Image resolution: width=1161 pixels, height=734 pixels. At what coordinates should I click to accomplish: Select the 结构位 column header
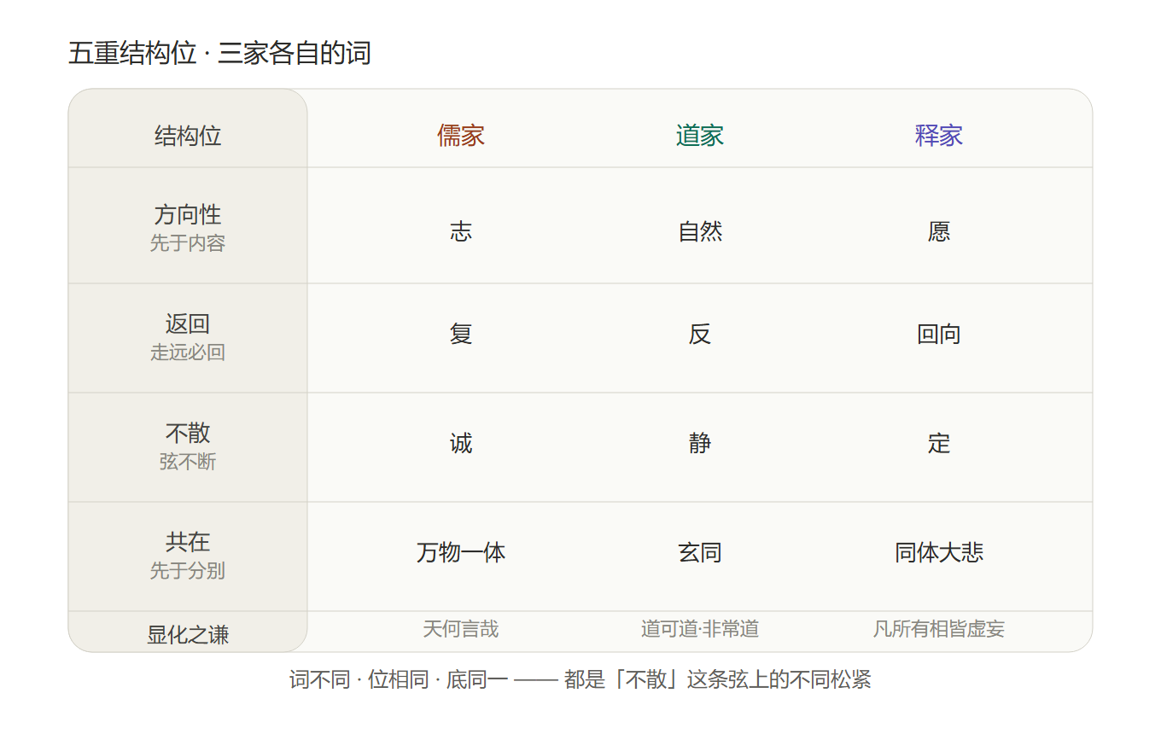coord(188,136)
